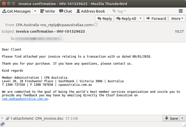Save the CPA_Invoice.doc attachment
This screenshot has width=186, height=127.
pos(171,118)
